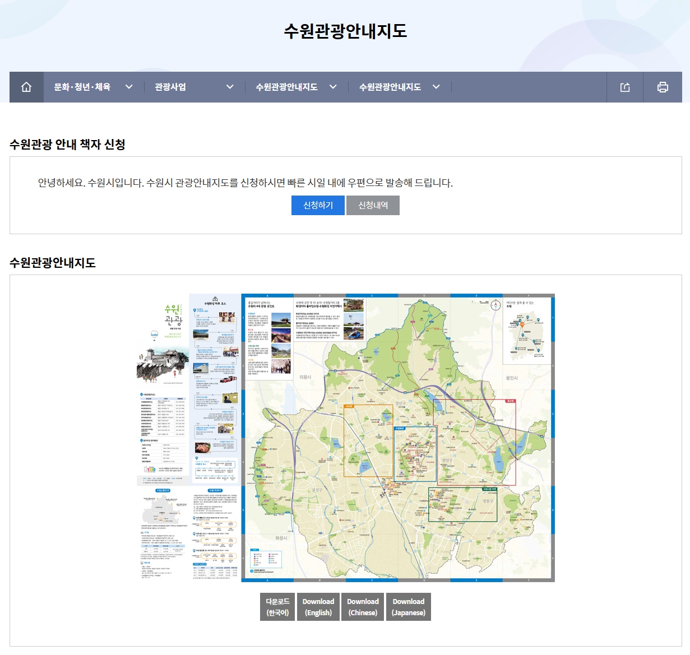
Task: Print this page via the printer icon
Action: [664, 87]
